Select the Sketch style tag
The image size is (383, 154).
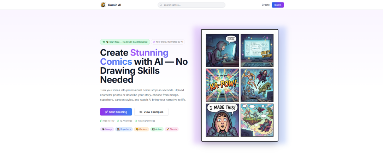click(172, 129)
